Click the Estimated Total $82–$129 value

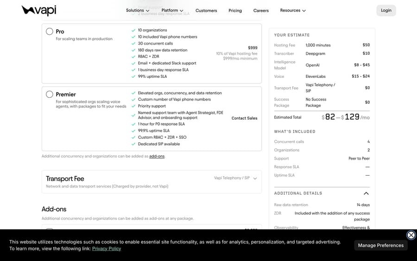[x=346, y=117]
